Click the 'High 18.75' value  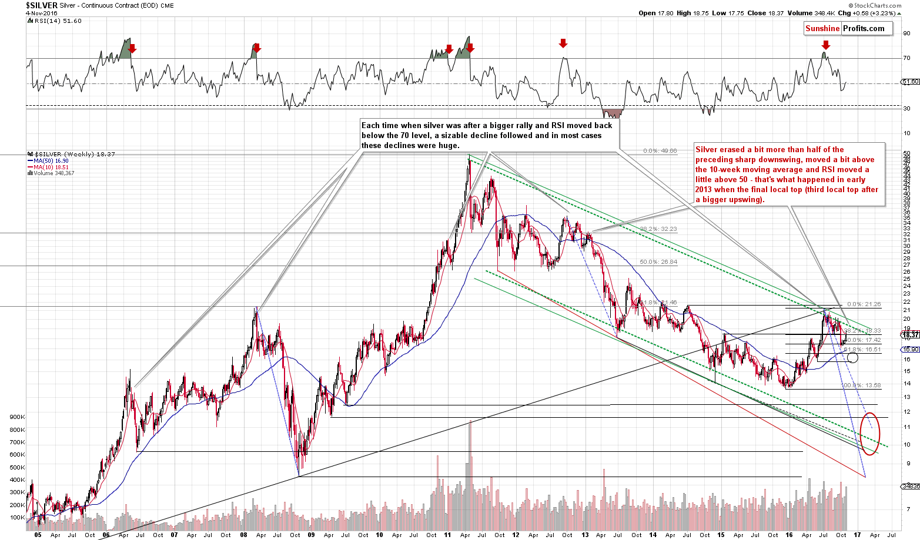coord(692,13)
